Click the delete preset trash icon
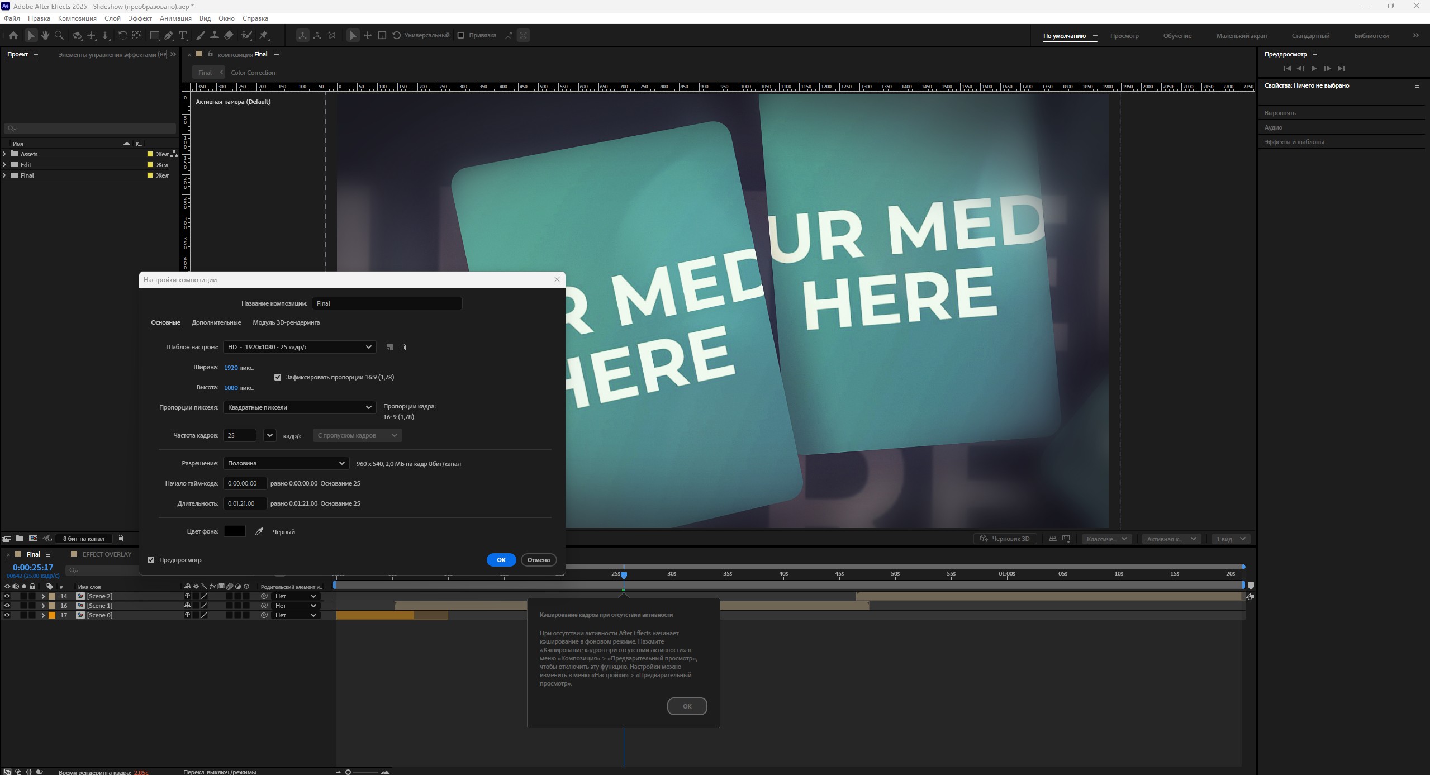The image size is (1430, 775). 403,347
